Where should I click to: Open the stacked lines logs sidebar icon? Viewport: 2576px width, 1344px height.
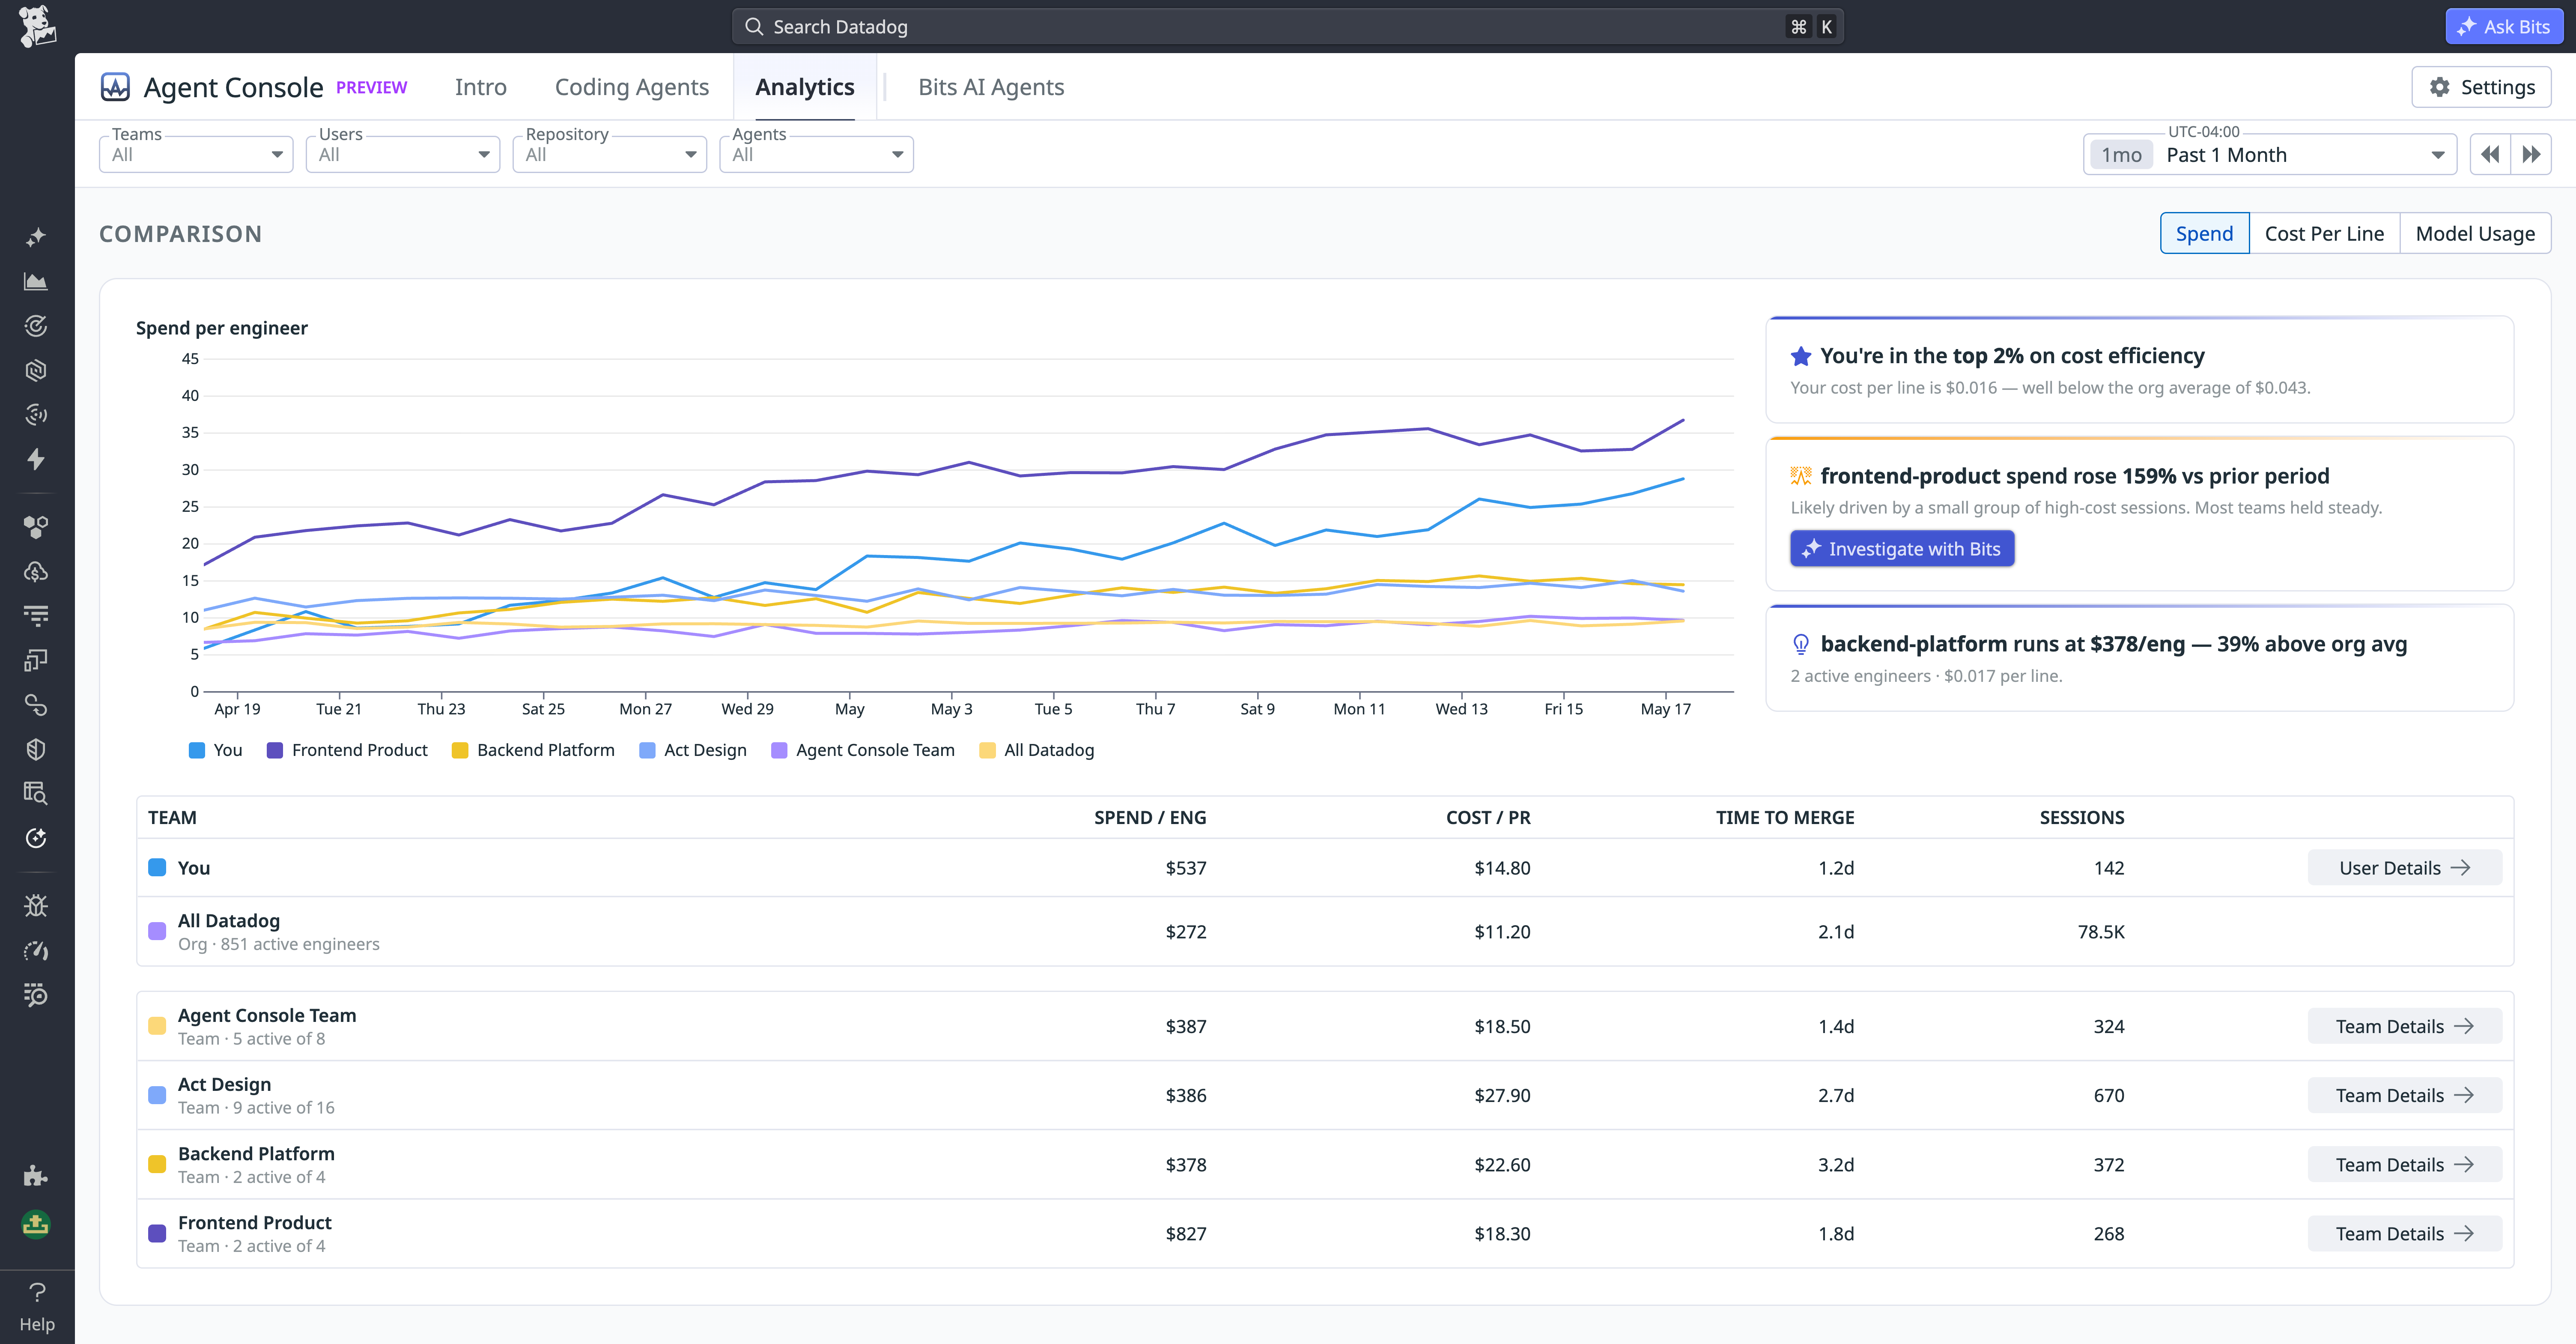pos(36,616)
